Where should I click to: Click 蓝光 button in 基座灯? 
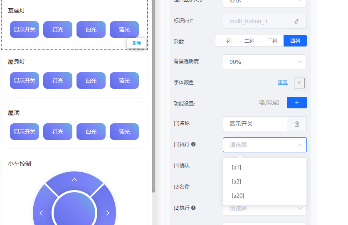point(124,29)
